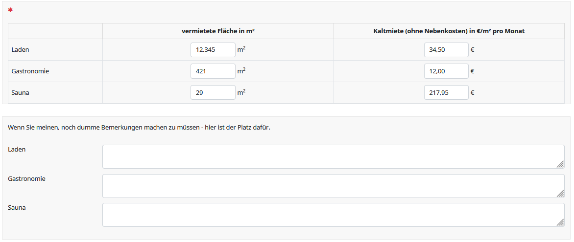Click the 'Wenn Sie meinen' remarks instruction text
The image size is (574, 242).
(x=139, y=128)
